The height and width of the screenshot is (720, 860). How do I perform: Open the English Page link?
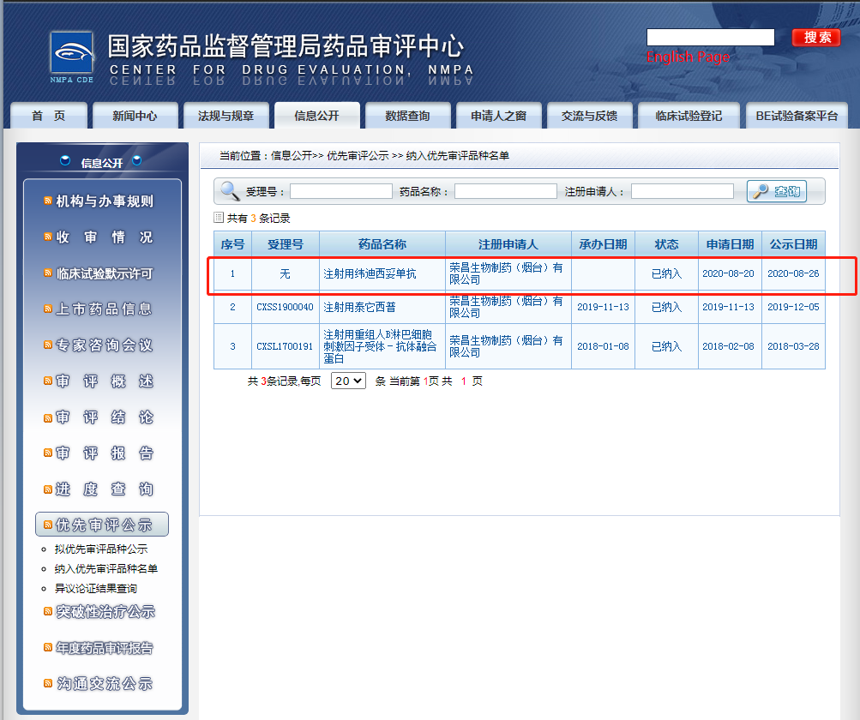(x=688, y=57)
